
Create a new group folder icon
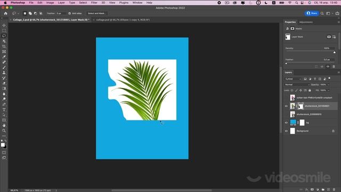point(323,190)
